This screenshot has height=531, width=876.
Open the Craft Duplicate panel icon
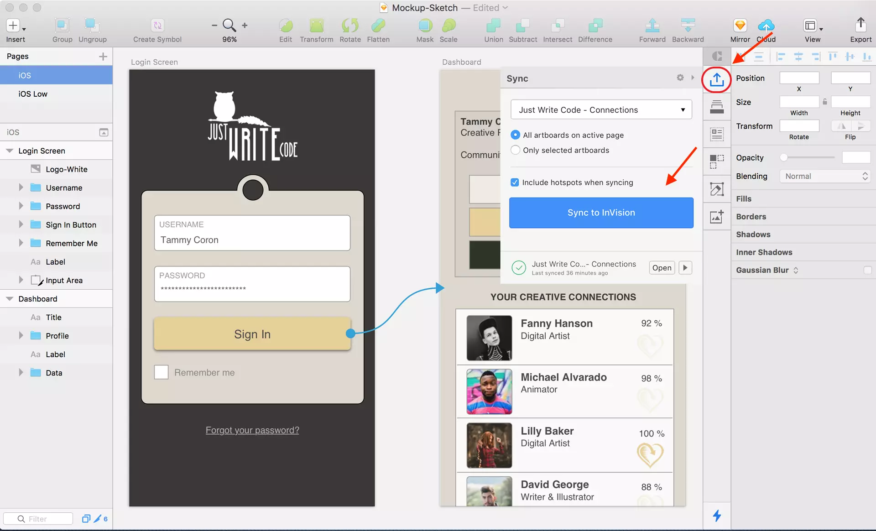717,161
